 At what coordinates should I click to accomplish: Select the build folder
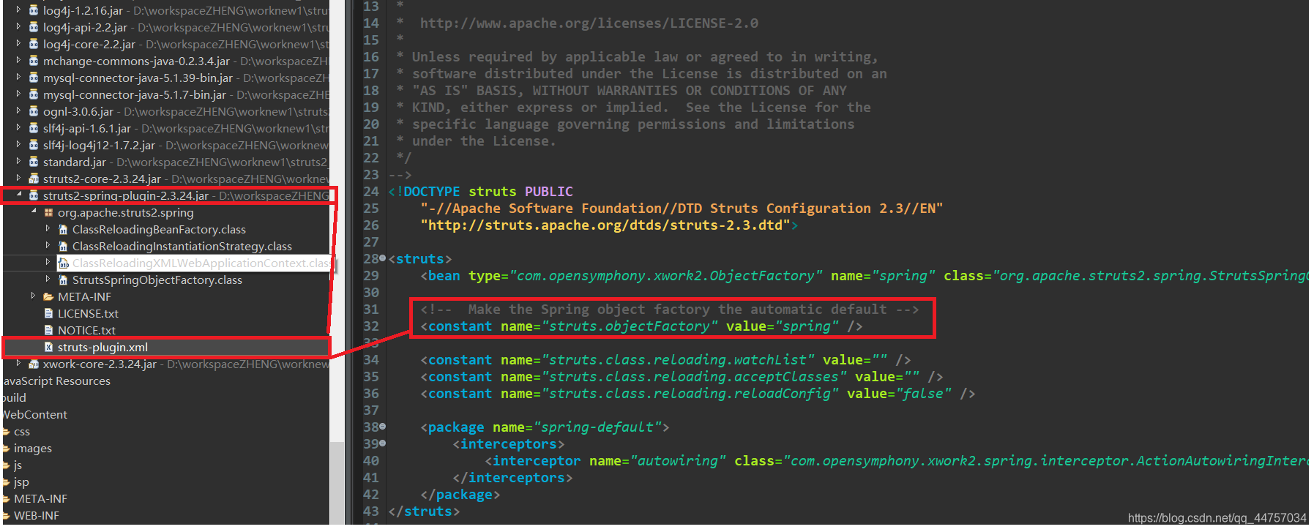[13, 397]
